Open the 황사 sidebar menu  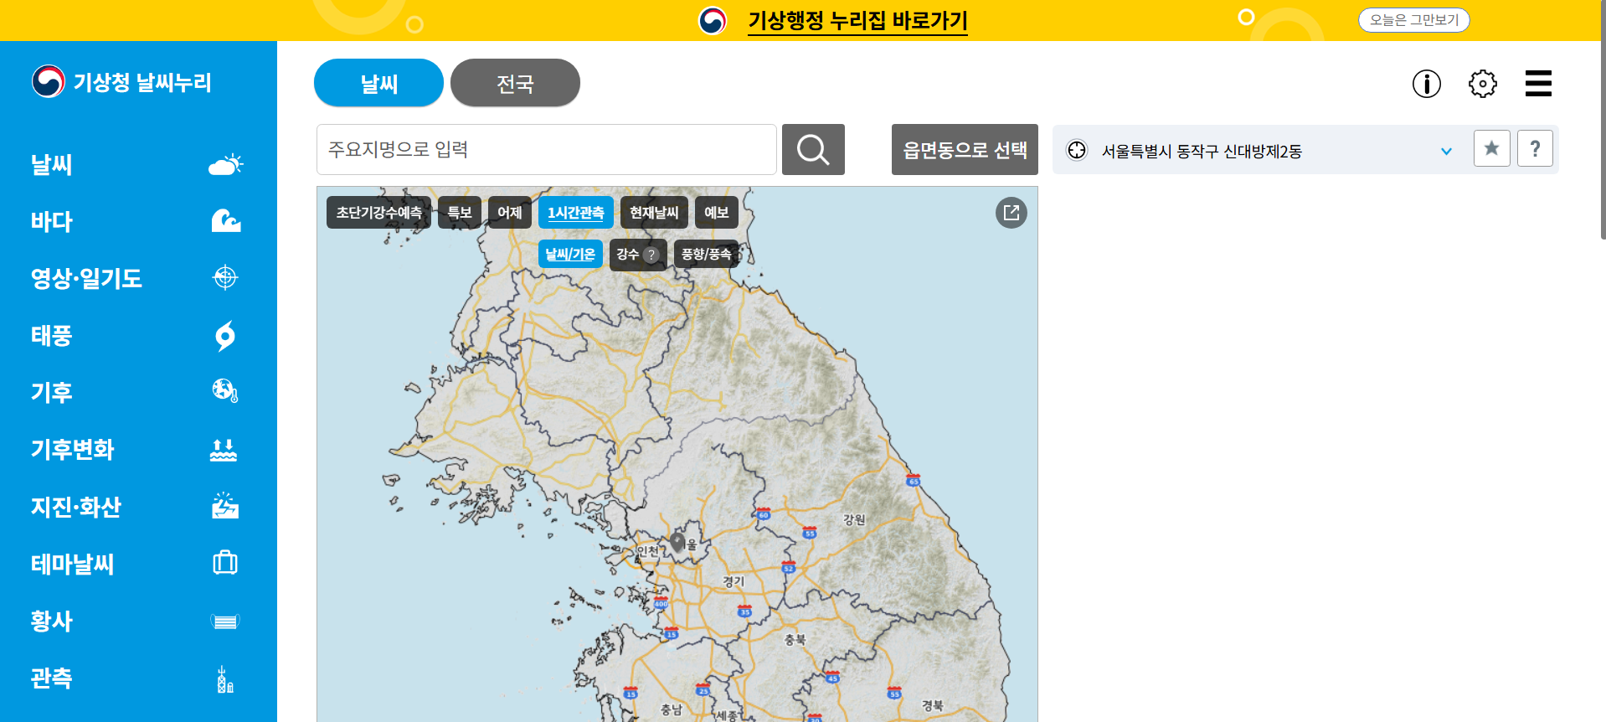pos(52,621)
